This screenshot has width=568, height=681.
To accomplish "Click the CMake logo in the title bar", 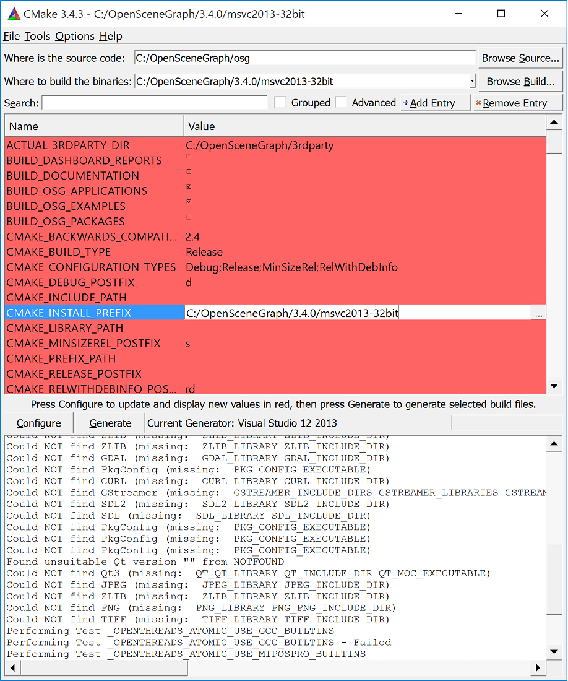I will pyautogui.click(x=14, y=14).
